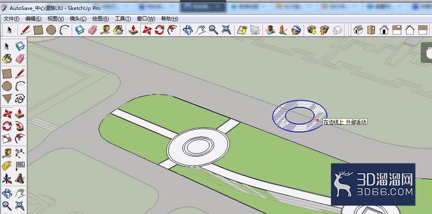This screenshot has width=432, height=214.
Task: Open the 绘图(R) draw menu
Action: [x=101, y=19]
